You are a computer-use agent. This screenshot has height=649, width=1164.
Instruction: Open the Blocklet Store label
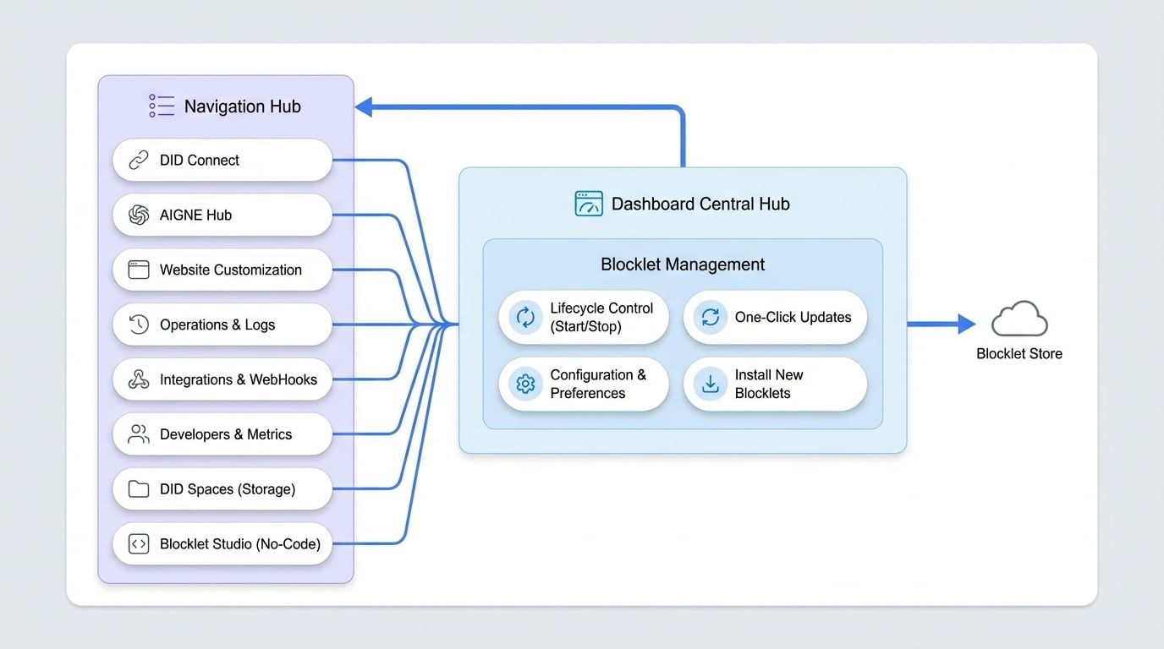pos(1019,354)
